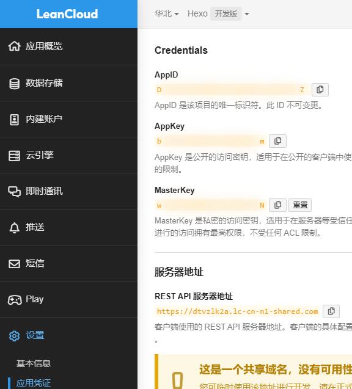Viewport: 352px width, 389px height.
Task: Click the REST API 服务器地址 label
Action: (194, 296)
